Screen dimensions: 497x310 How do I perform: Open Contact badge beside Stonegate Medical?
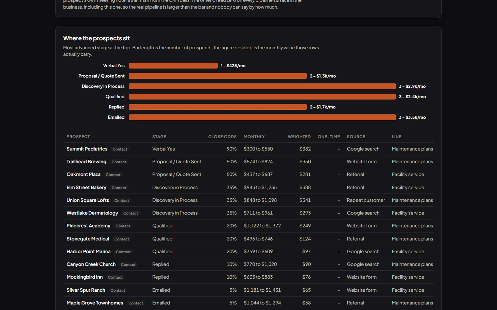(x=122, y=239)
